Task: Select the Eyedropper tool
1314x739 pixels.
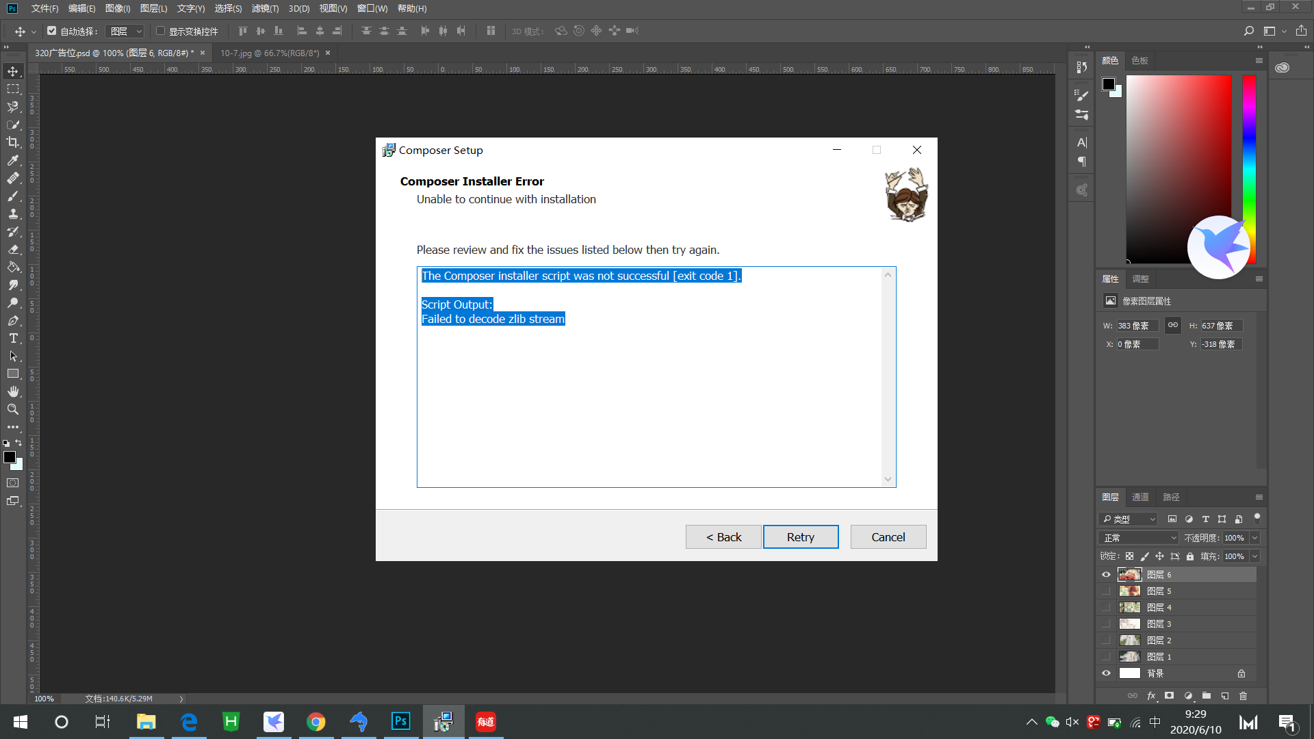Action: pos(13,160)
